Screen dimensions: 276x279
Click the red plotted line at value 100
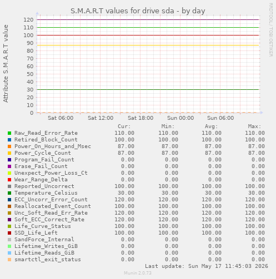point(148,35)
